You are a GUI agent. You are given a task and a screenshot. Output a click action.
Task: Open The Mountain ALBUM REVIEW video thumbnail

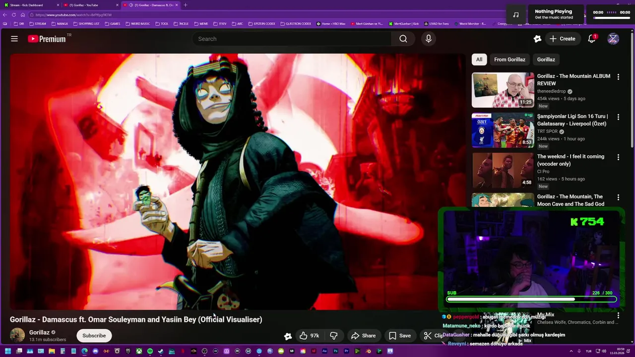[x=503, y=90]
